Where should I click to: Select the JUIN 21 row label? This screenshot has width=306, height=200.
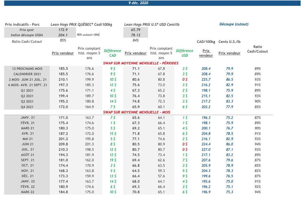[27, 144]
